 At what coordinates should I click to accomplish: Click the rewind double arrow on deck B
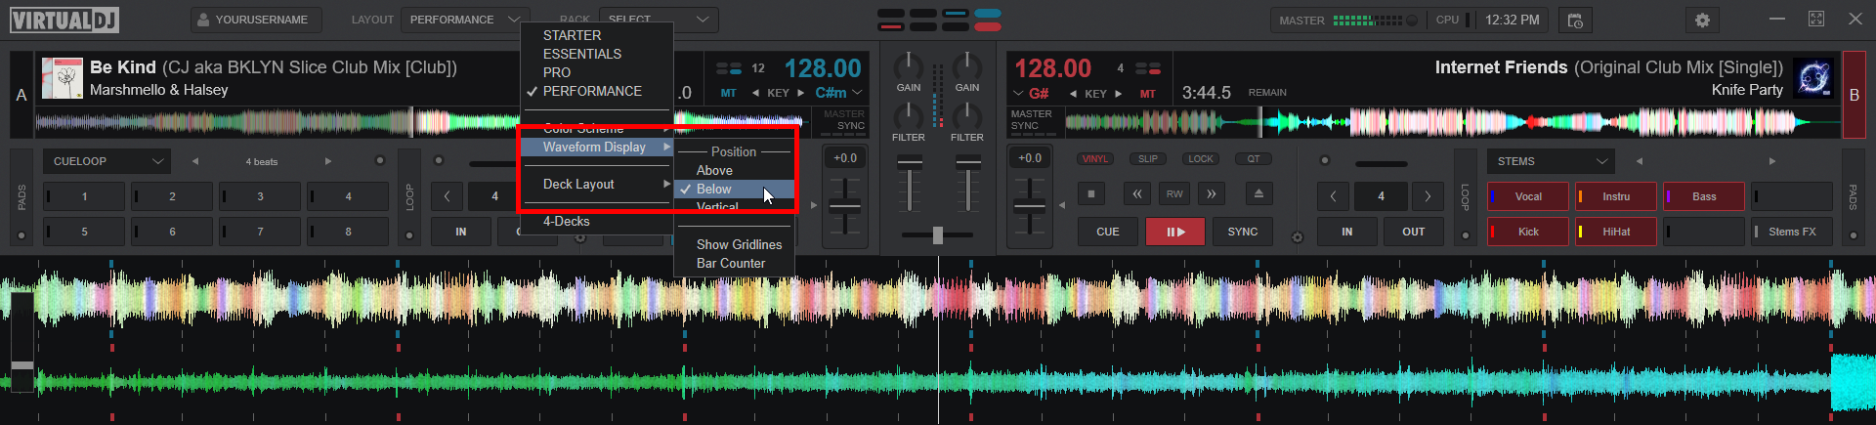click(x=1137, y=194)
